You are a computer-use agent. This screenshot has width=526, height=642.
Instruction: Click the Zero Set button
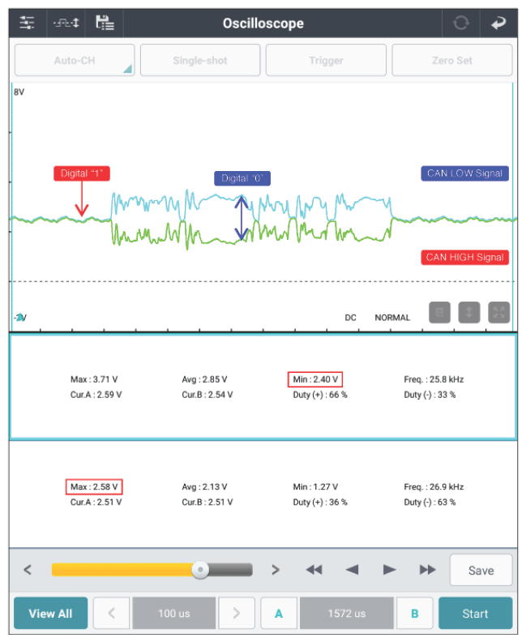click(452, 60)
